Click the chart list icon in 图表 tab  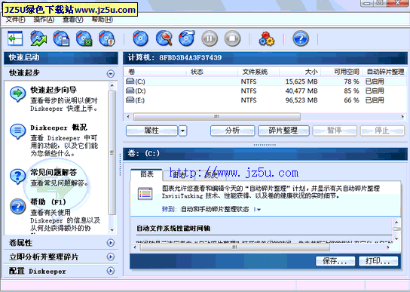click(x=145, y=194)
